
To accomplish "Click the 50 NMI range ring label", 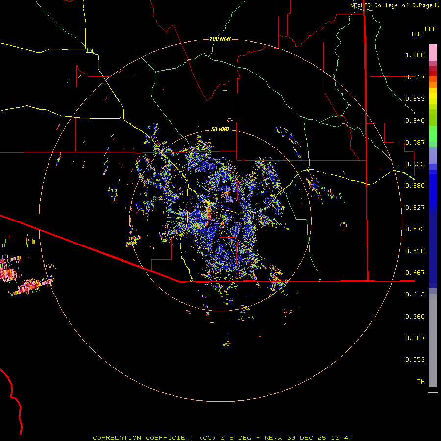I will click(220, 130).
